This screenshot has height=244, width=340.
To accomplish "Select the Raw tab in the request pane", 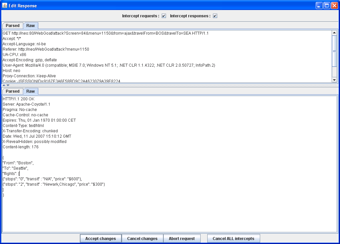I will (x=31, y=26).
